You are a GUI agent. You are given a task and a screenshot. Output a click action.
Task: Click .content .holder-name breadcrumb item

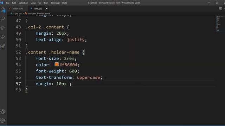39,14
